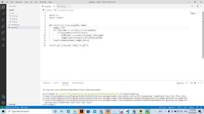
Task: Close the taogif.py editor tab
Action: point(54,6)
